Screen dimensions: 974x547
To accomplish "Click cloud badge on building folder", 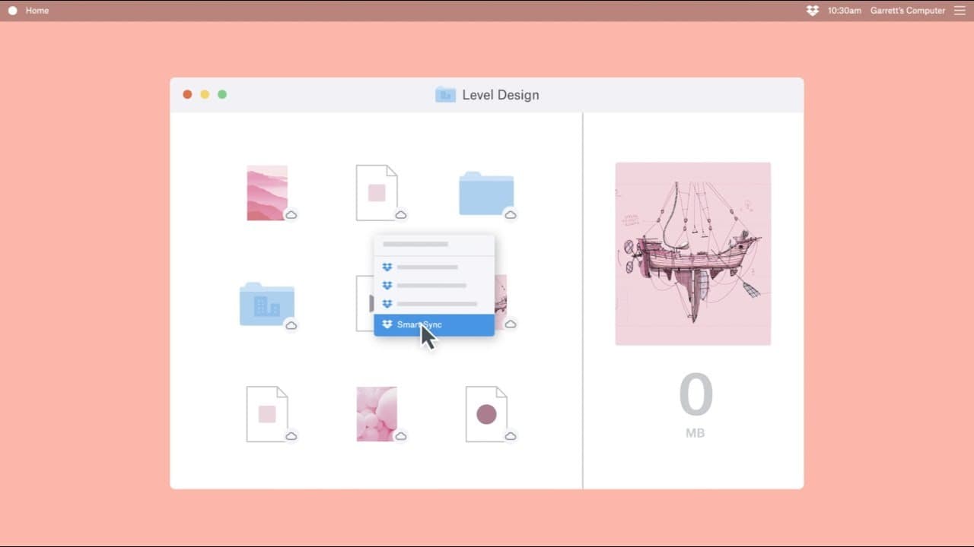I will pos(291,325).
